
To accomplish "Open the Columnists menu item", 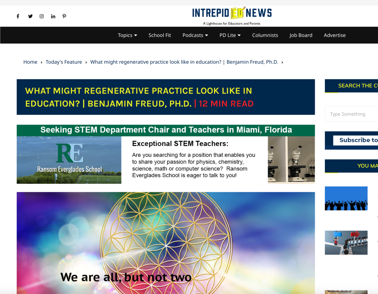I will (265, 35).
